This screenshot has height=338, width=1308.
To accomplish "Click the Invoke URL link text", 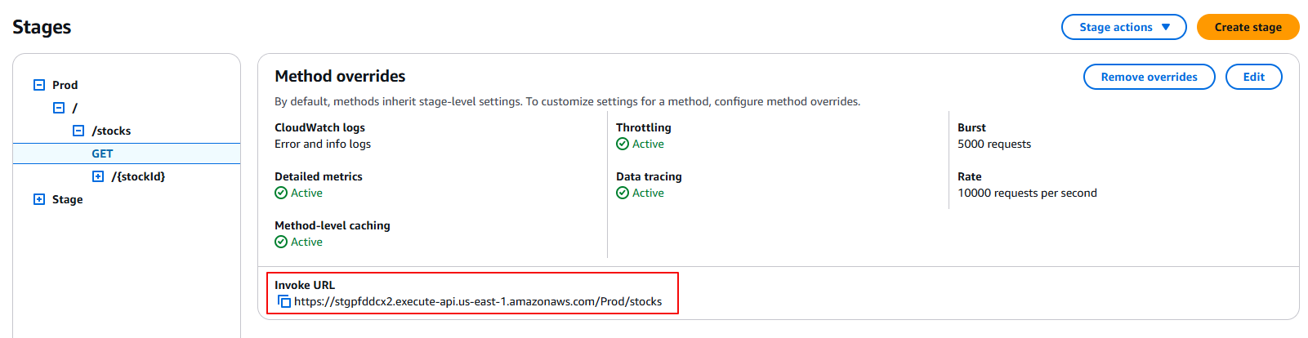I will (478, 301).
